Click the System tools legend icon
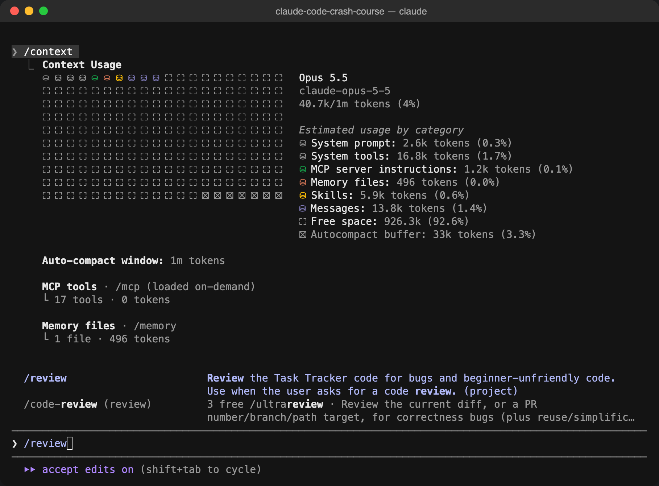The width and height of the screenshot is (659, 486). (303, 156)
